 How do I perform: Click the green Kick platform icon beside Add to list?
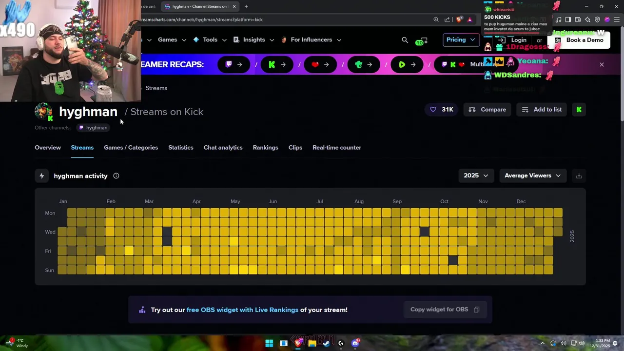tap(579, 110)
